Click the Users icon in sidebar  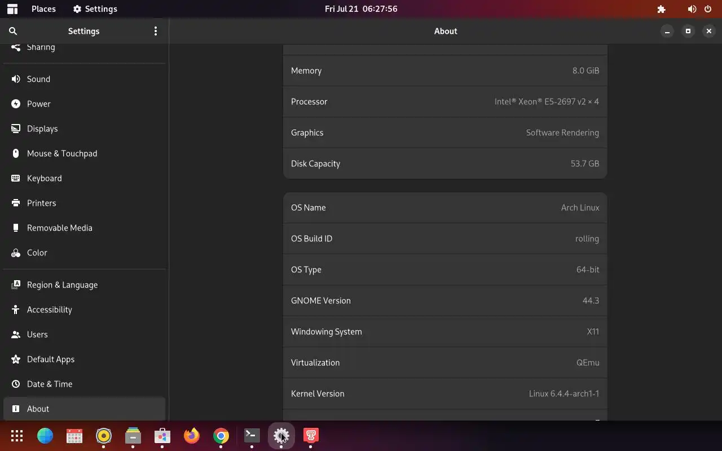tap(16, 334)
